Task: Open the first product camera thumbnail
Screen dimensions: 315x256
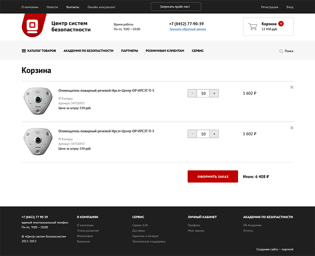Action: pos(37,101)
